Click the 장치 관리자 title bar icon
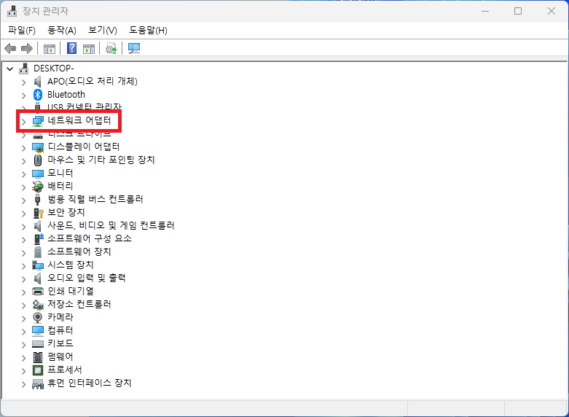 click(12, 11)
